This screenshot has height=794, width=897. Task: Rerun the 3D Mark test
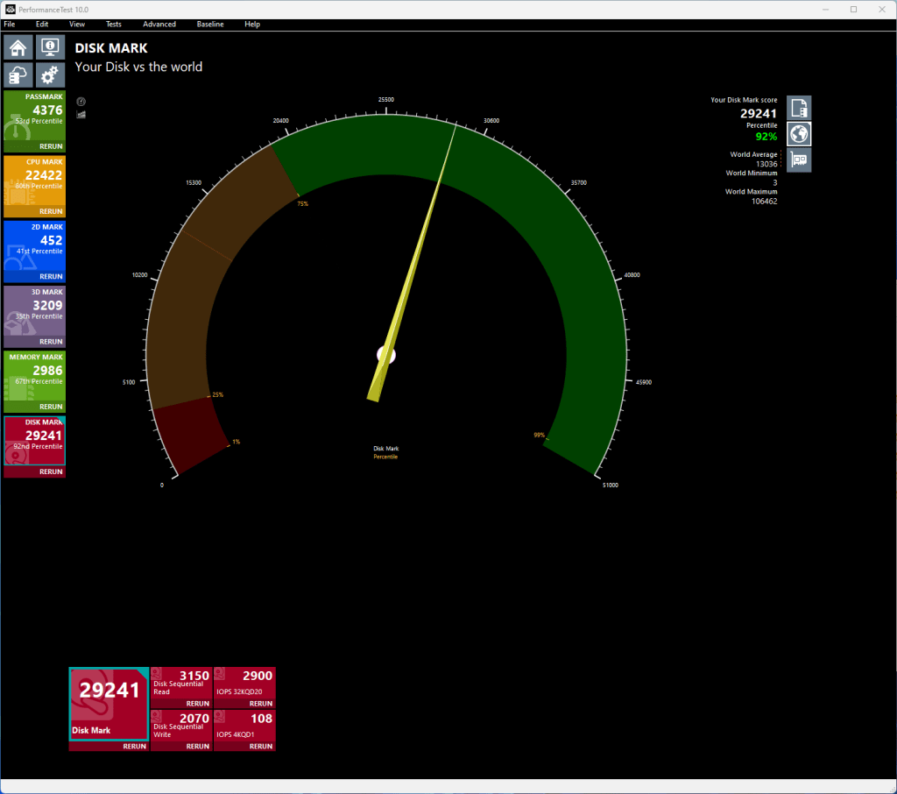(x=51, y=342)
